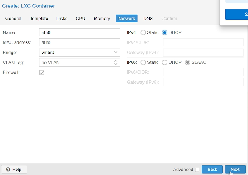248x175 pixels.
Task: Click the Help question mark icon
Action: click(8, 169)
